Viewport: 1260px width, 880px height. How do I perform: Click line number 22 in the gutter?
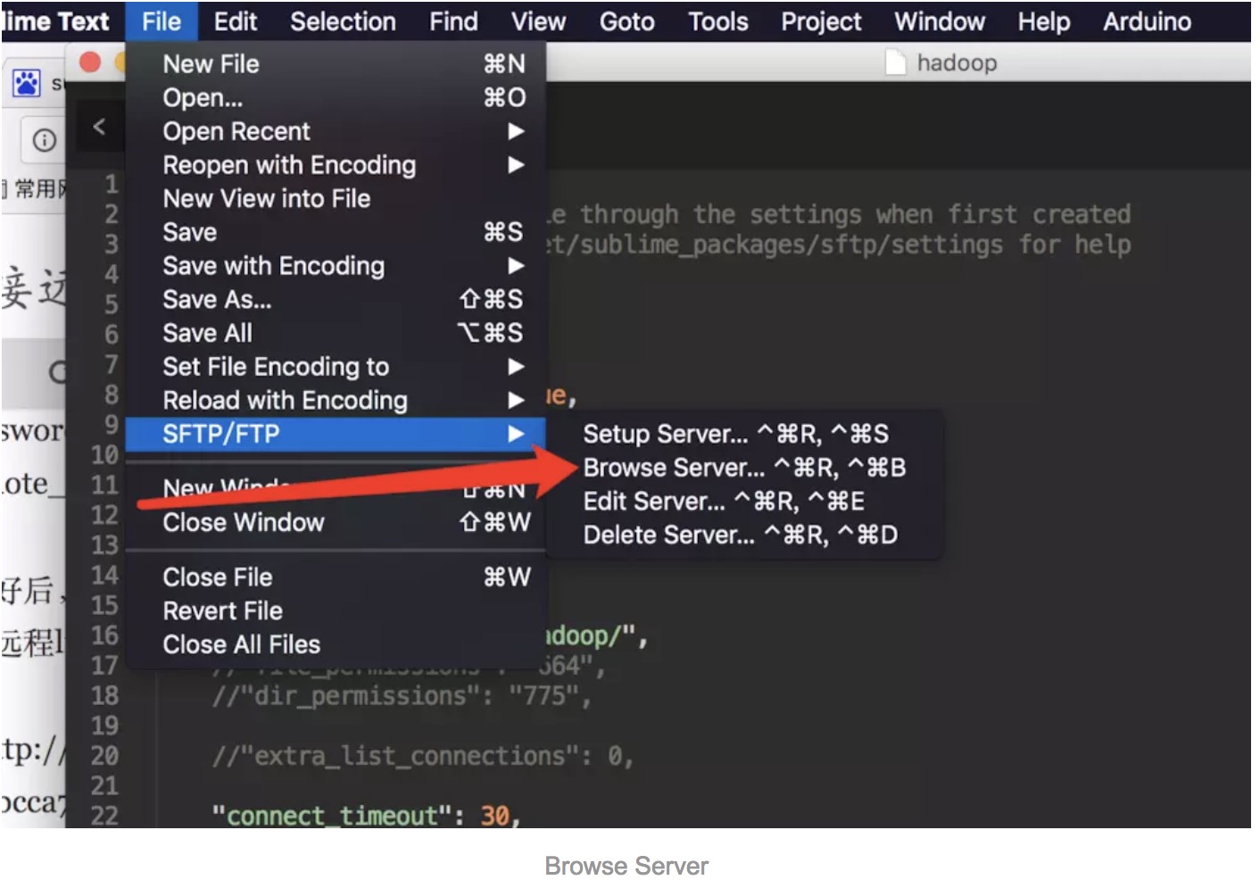[104, 816]
